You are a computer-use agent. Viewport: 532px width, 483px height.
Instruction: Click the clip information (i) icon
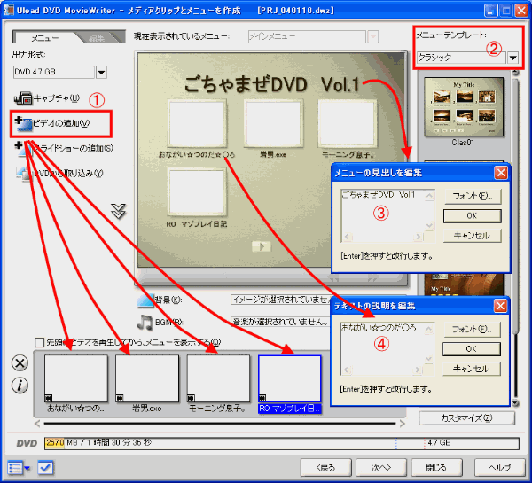pos(20,385)
